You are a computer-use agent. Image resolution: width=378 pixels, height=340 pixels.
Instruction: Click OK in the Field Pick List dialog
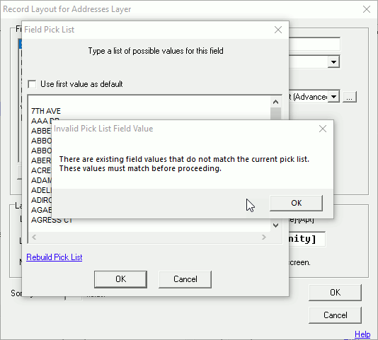pos(120,279)
